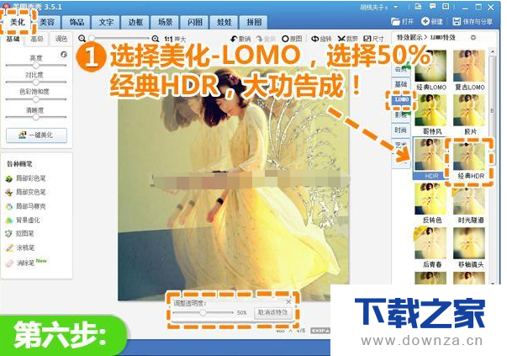Switch to the 文字 tab

pos(106,23)
